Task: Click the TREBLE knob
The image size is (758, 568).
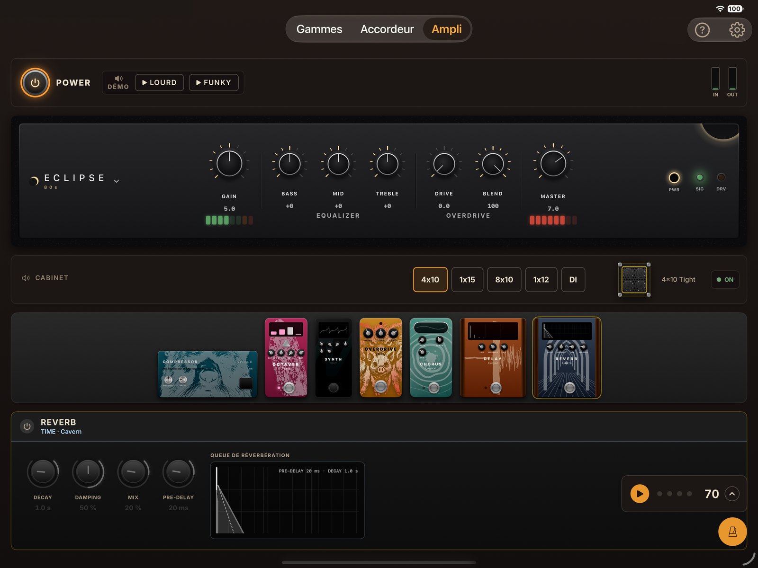Action: tap(388, 164)
